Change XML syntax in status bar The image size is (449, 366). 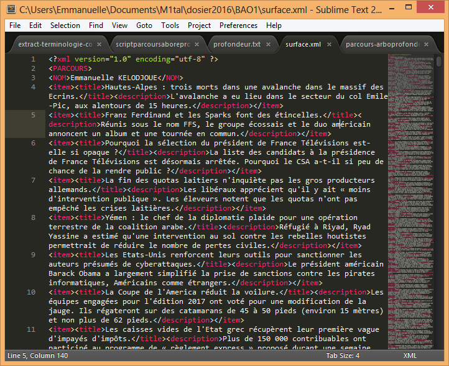pos(410,355)
